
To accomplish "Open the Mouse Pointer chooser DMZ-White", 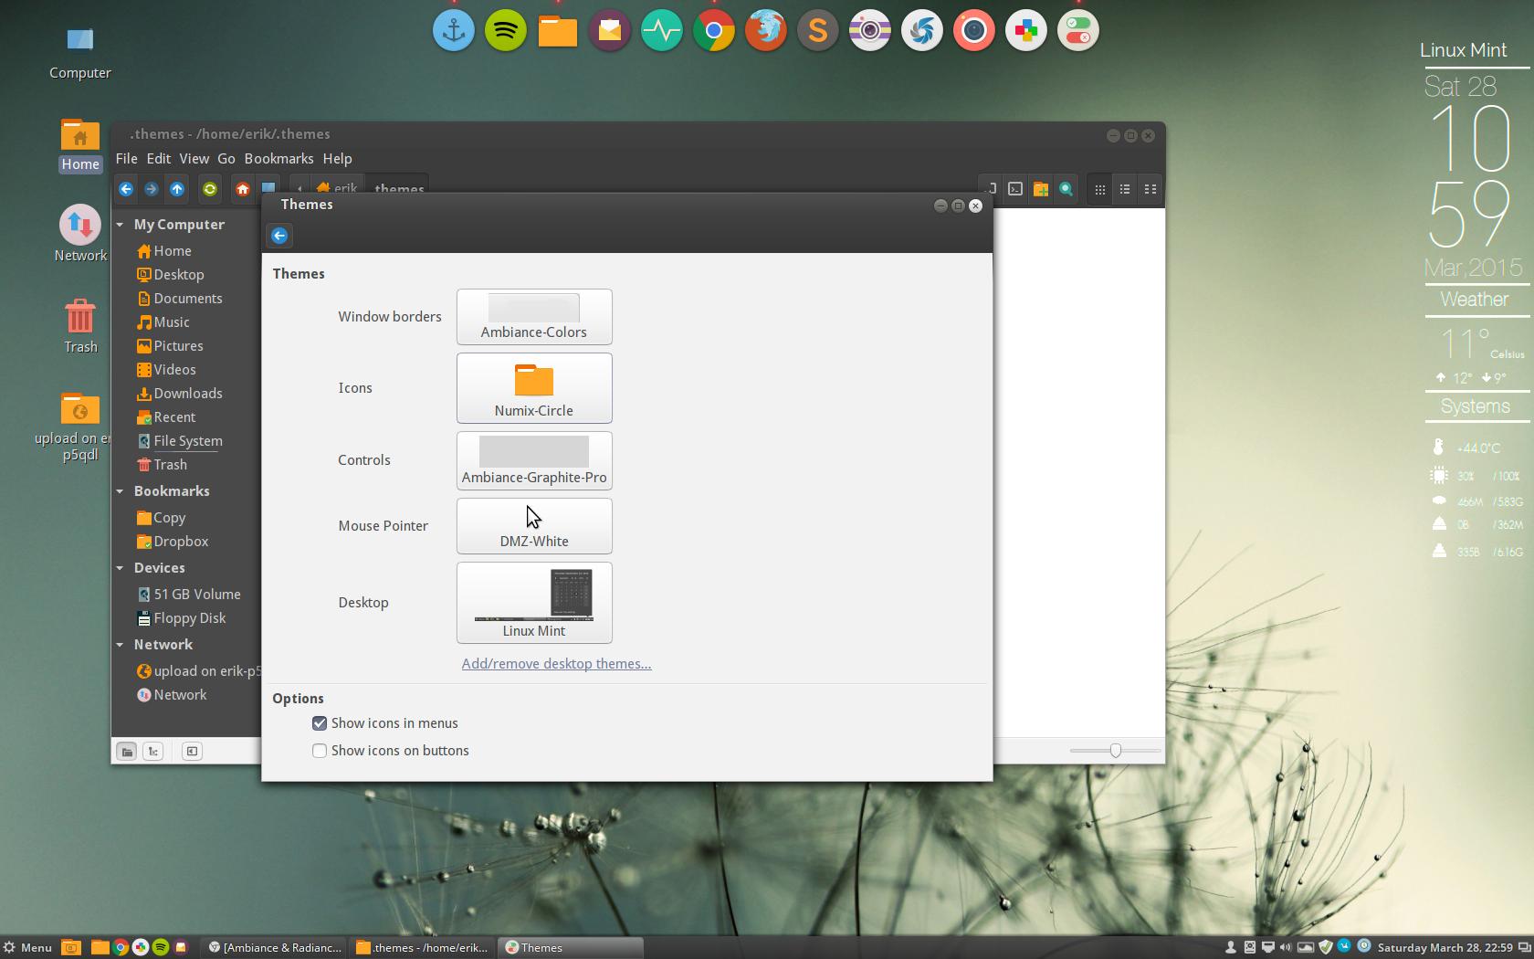I will (534, 526).
